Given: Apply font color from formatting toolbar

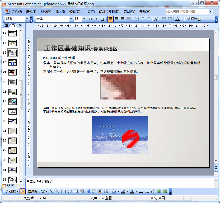Looking at the screenshot, I should point(177,19).
